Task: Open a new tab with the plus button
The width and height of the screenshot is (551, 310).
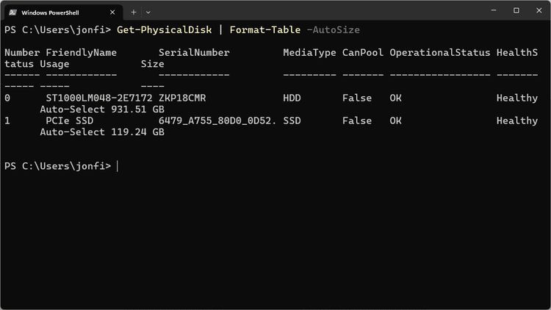Action: point(134,12)
